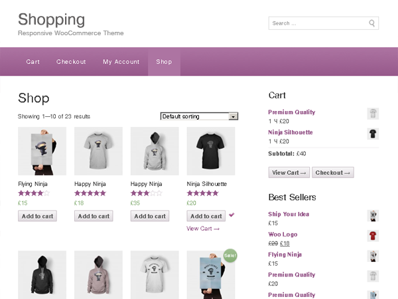Open the Premium Quality cart item thumbnail
Viewport: 398px width, 299px height.
point(373,114)
